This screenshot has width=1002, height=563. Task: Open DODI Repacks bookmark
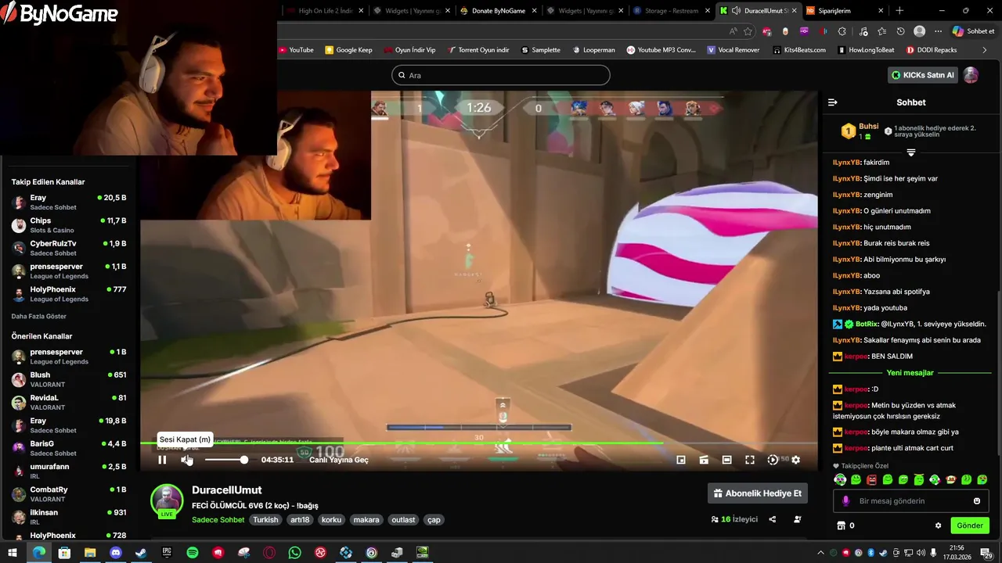pos(932,50)
